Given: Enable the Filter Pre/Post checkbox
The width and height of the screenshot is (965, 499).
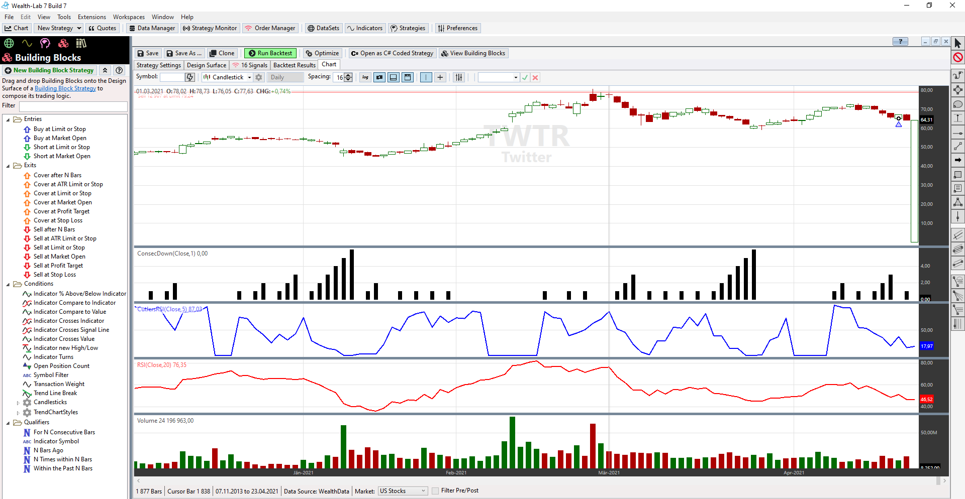Looking at the screenshot, I should (x=435, y=491).
